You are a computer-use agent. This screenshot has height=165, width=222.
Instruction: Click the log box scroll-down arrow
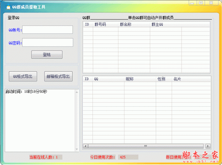(77, 149)
